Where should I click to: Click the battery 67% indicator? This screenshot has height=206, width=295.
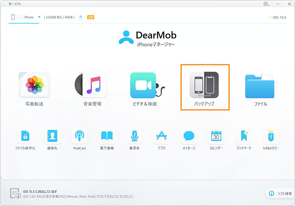15,4
